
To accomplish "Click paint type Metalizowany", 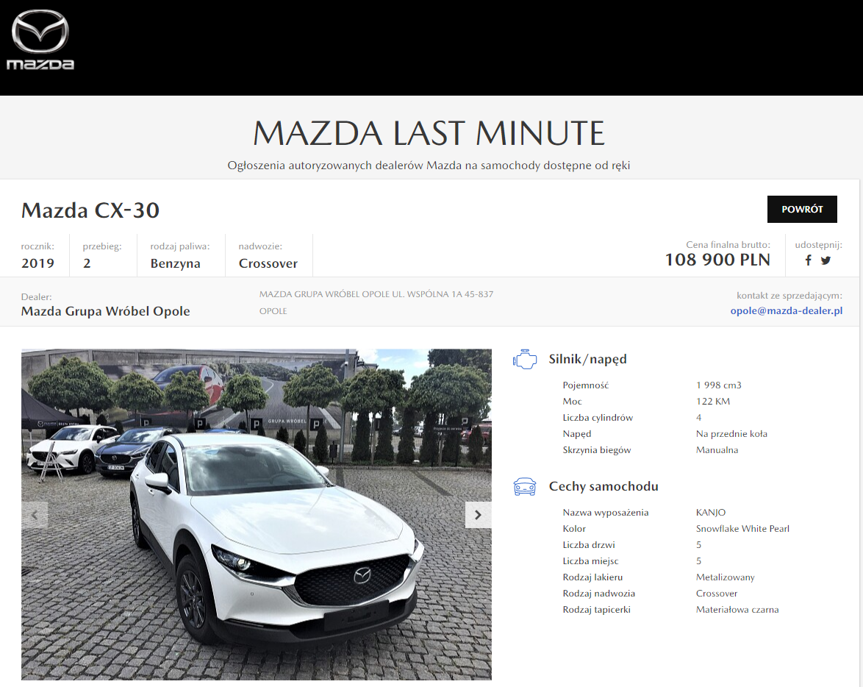I will point(725,577).
